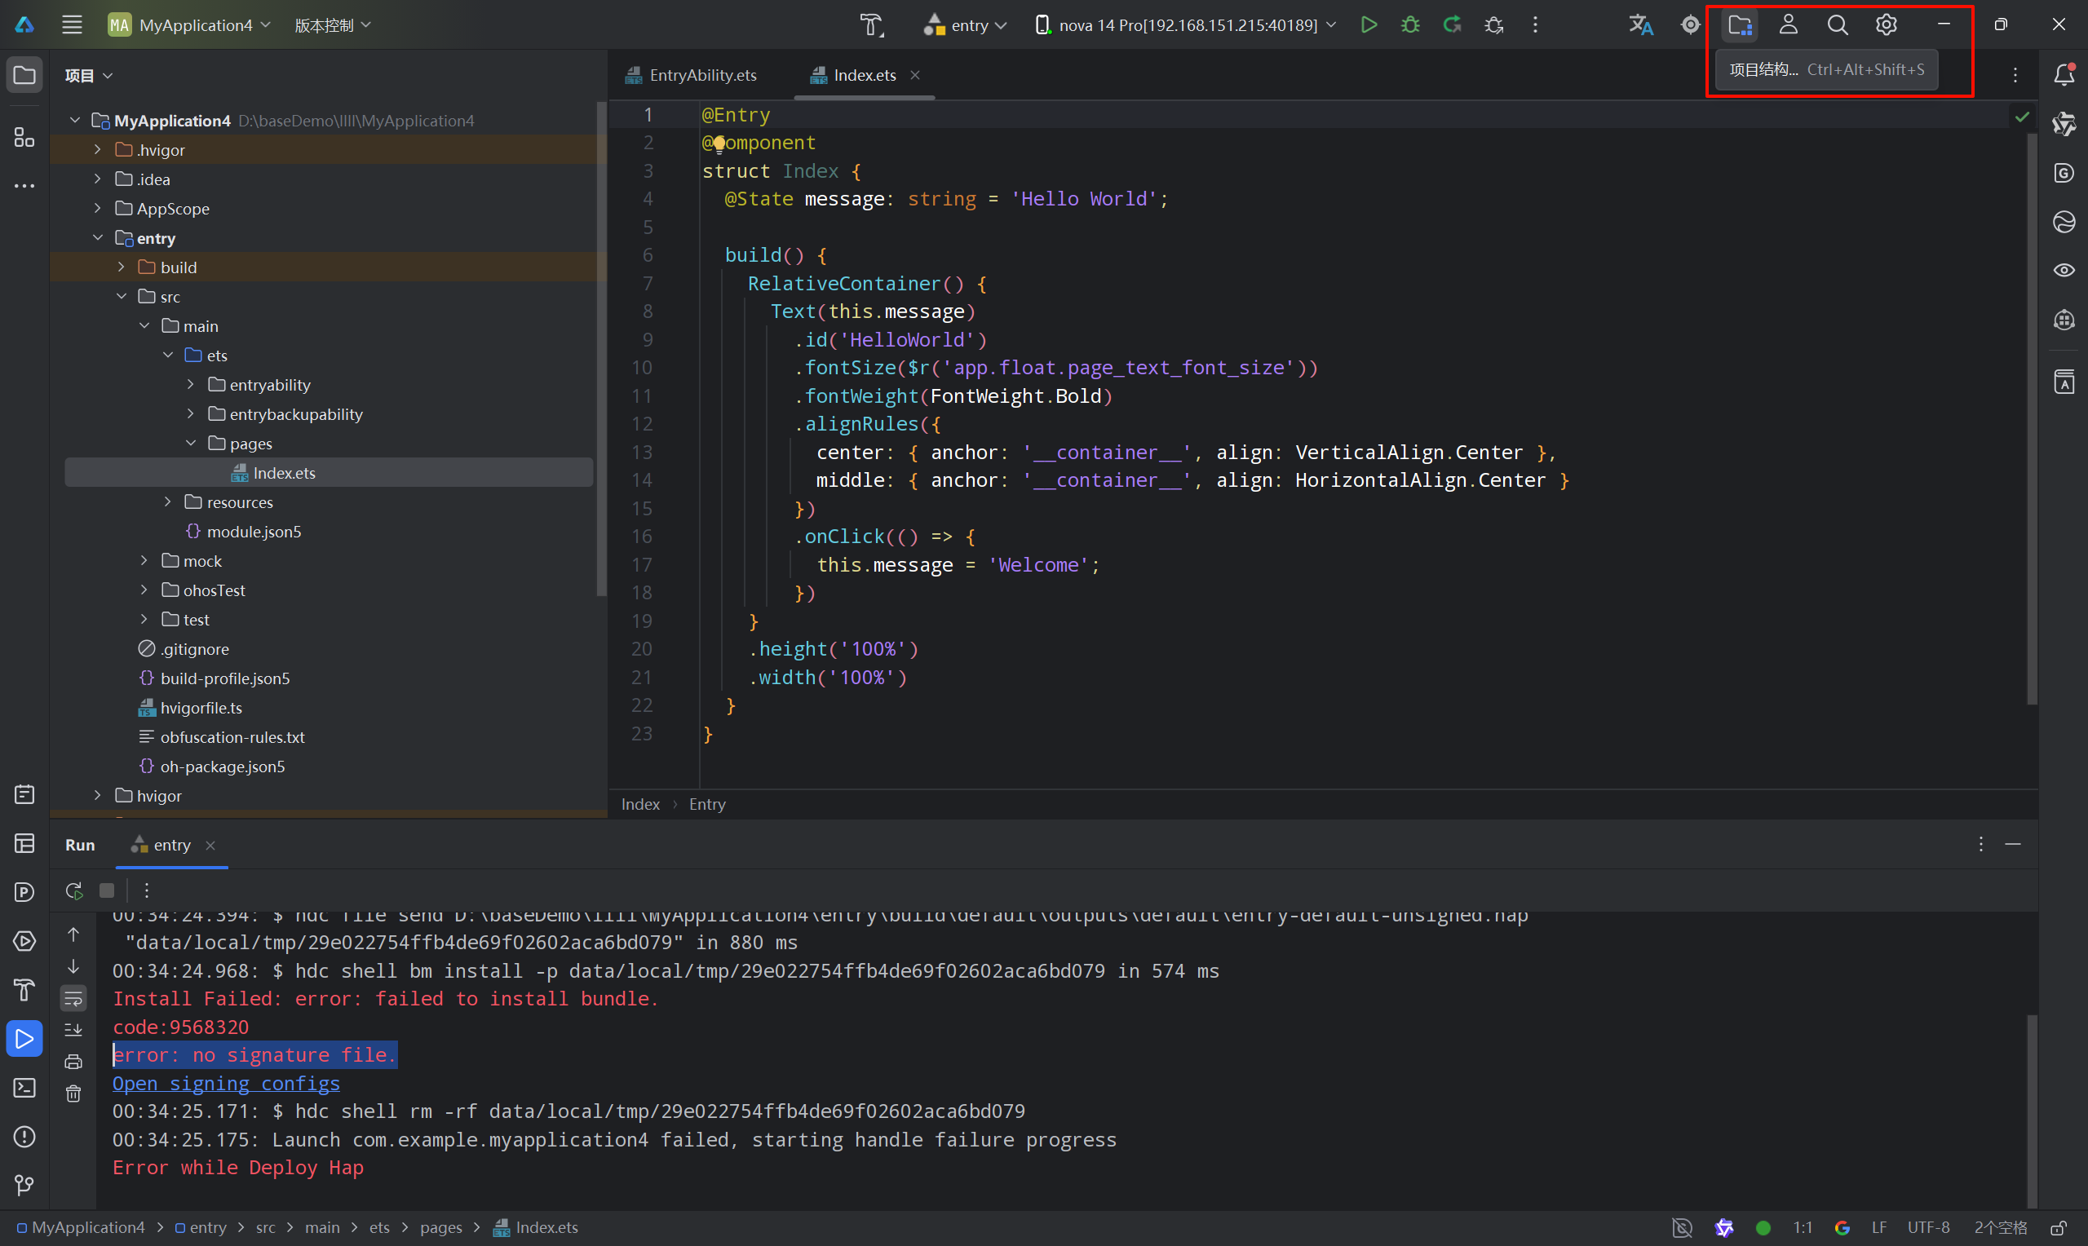
Task: Click the UTF-8 encoding in the status bar
Action: point(1927,1227)
